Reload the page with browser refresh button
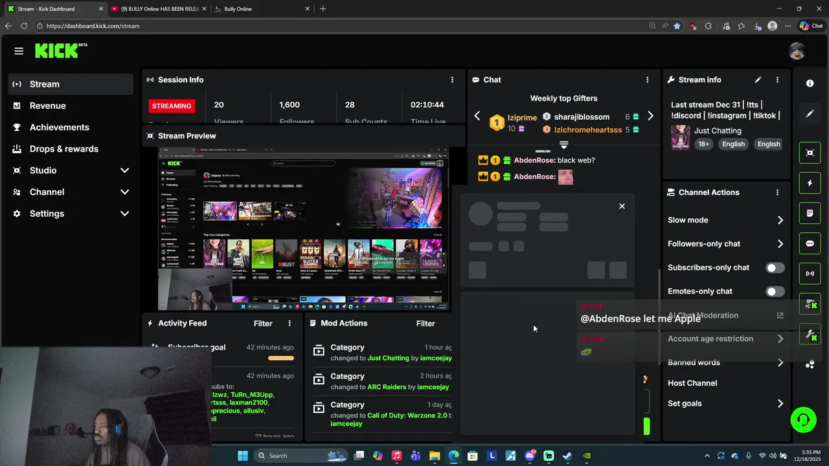 pyautogui.click(x=24, y=26)
